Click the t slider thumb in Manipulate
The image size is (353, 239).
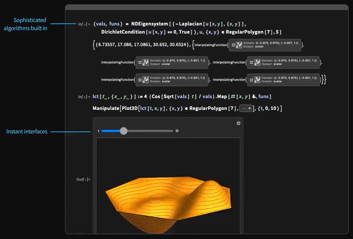click(x=124, y=131)
